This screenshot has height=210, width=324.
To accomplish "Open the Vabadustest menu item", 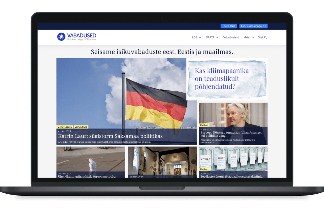I will 231,37.
